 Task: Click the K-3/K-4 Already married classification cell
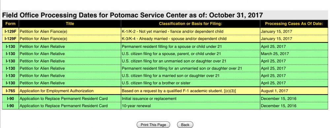(x=190, y=39)
